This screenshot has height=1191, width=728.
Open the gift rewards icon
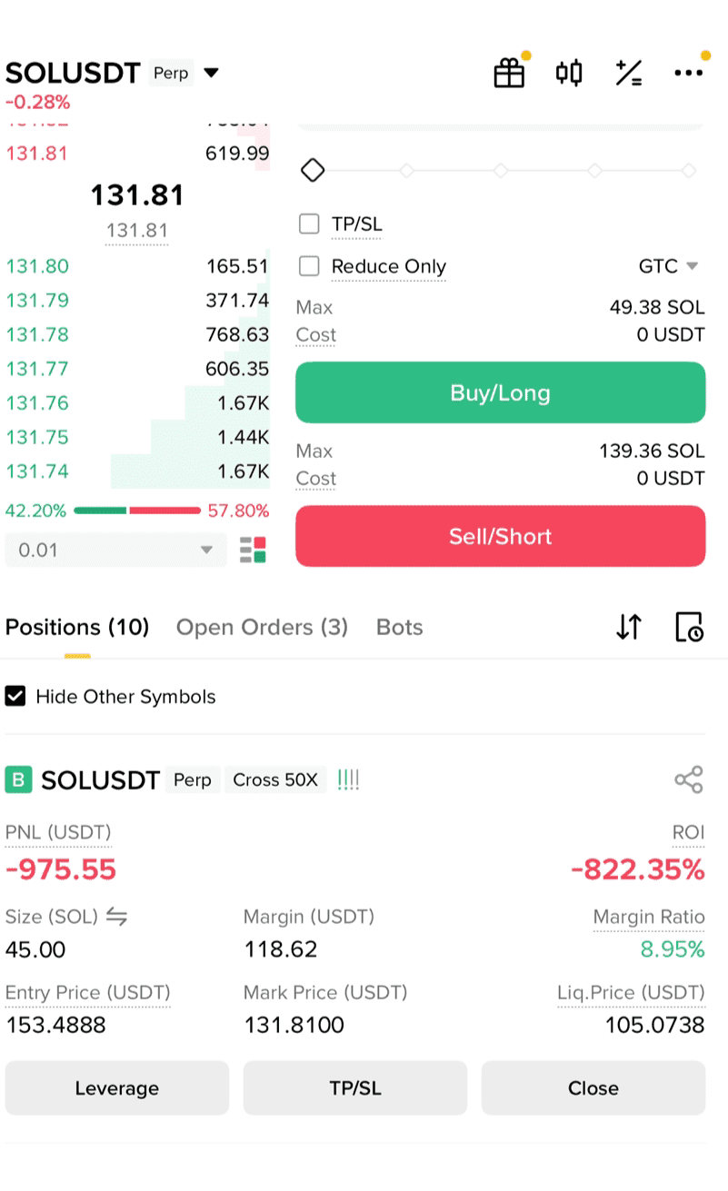click(x=509, y=73)
